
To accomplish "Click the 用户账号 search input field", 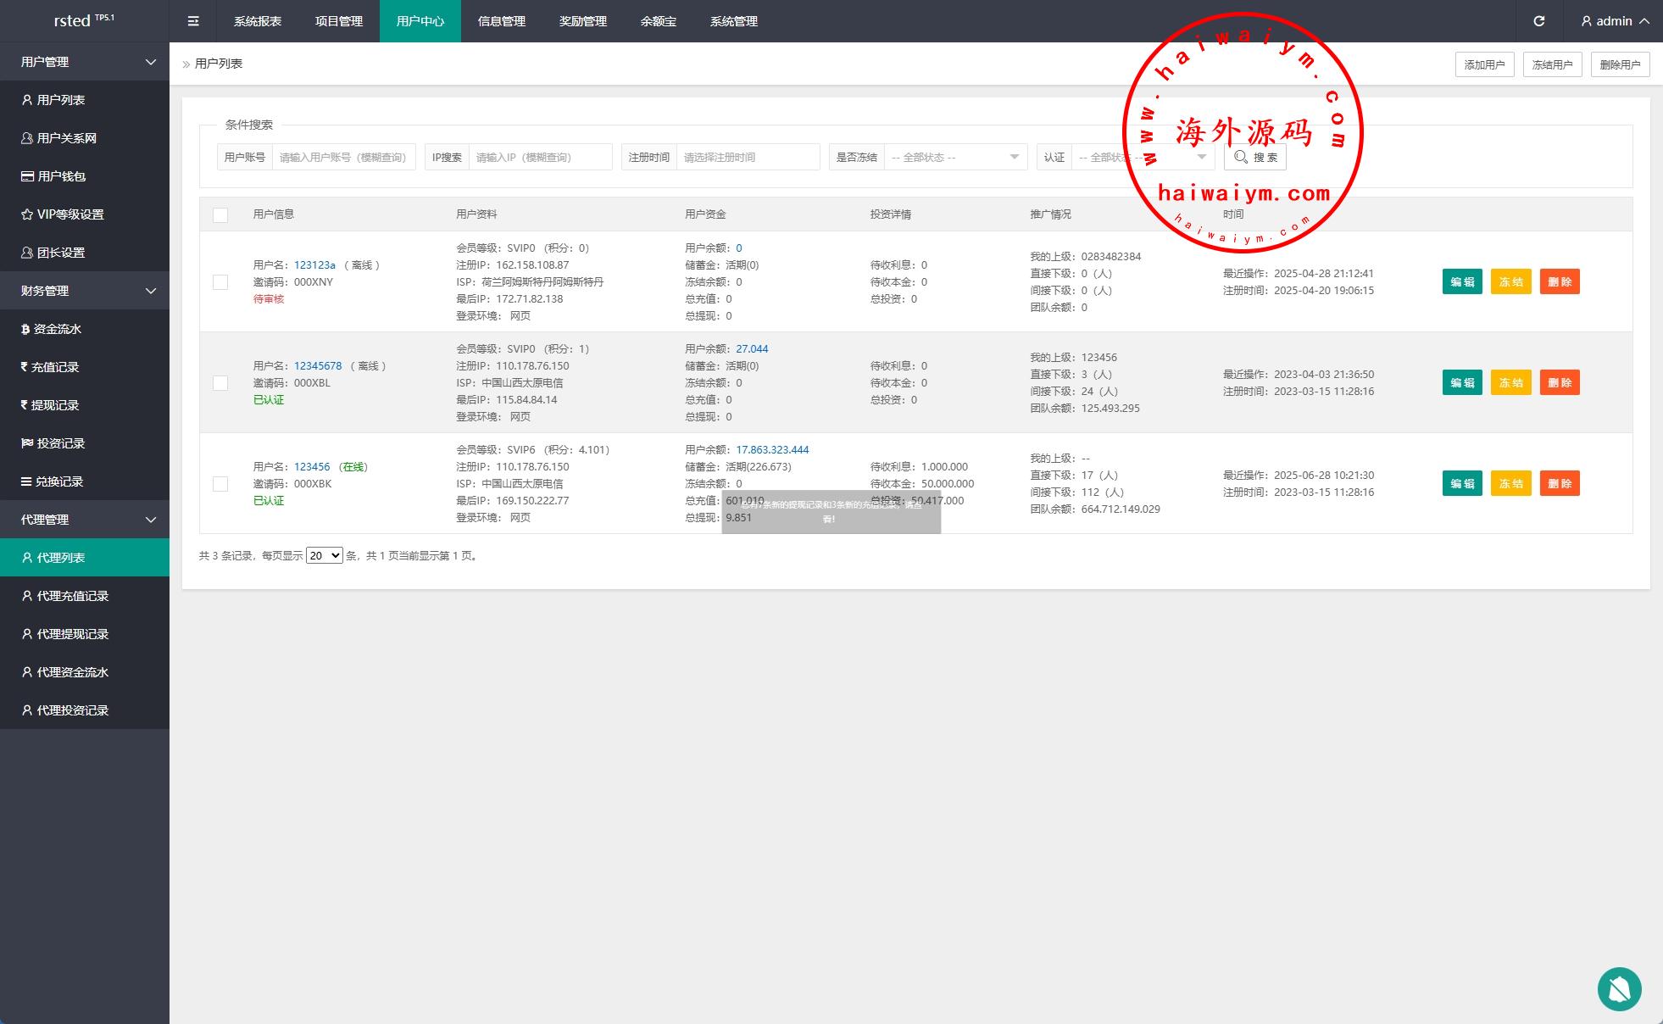I will (x=343, y=157).
